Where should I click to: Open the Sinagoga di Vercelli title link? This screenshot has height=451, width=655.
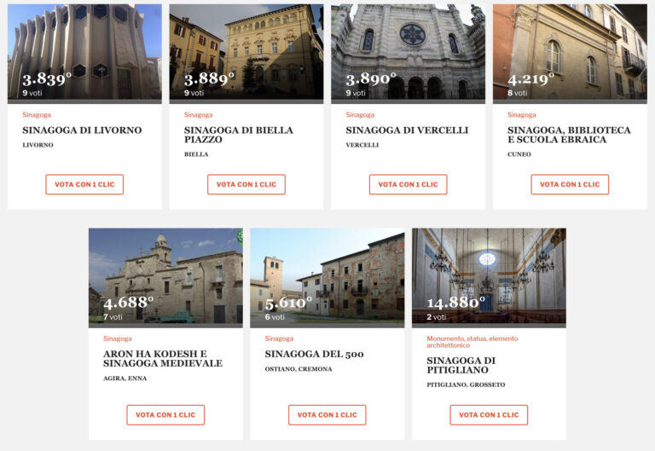point(407,130)
